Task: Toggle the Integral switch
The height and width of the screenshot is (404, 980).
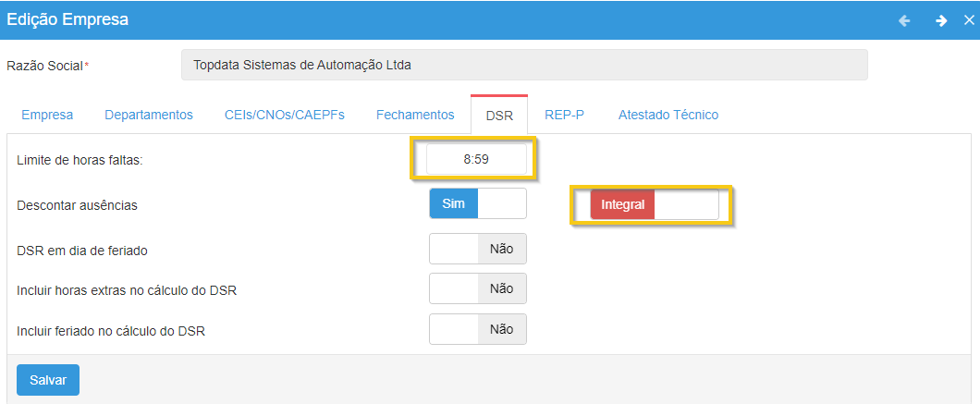Action: (x=654, y=204)
